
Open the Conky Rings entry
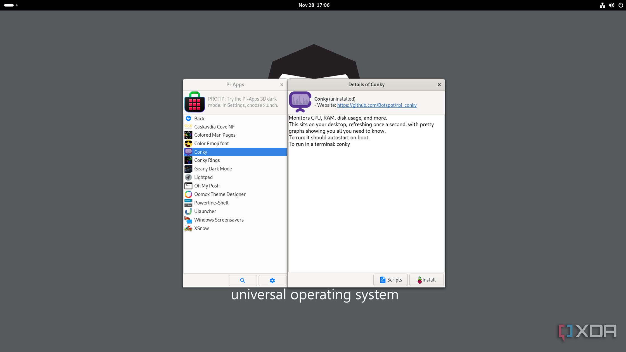pos(207,160)
